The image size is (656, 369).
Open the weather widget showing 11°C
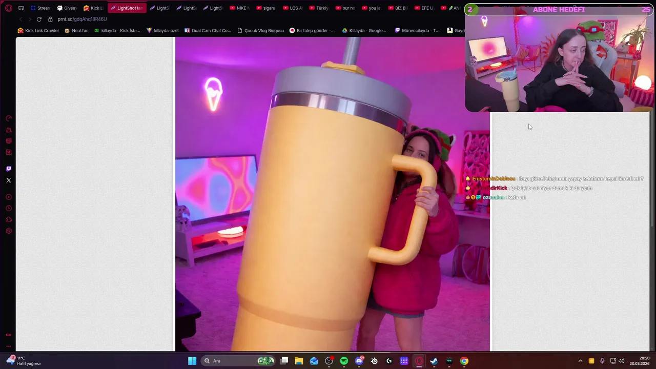tap(24, 361)
